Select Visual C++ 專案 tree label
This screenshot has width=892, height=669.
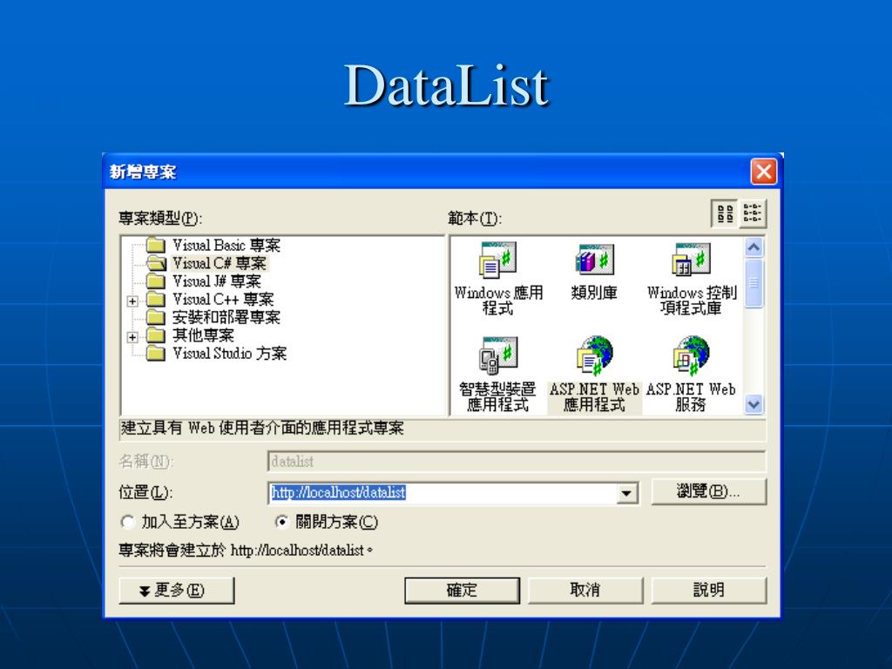(x=224, y=300)
